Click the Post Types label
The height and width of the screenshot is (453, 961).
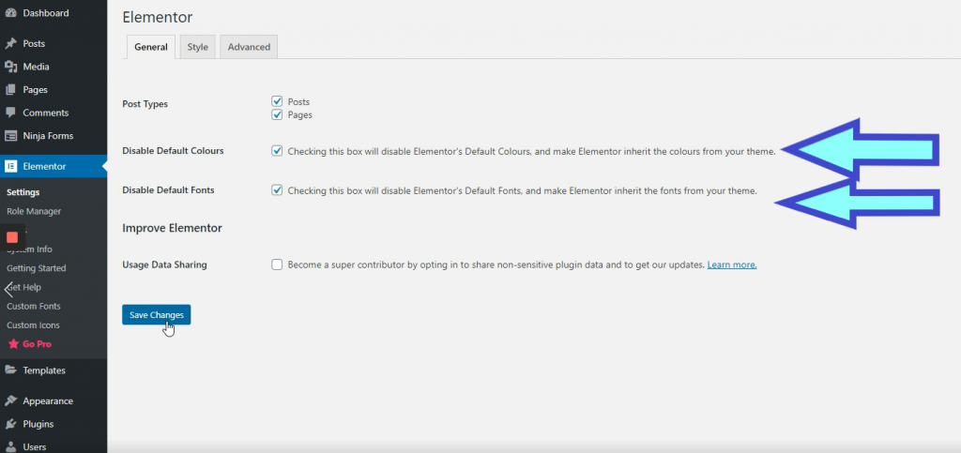[x=145, y=104]
